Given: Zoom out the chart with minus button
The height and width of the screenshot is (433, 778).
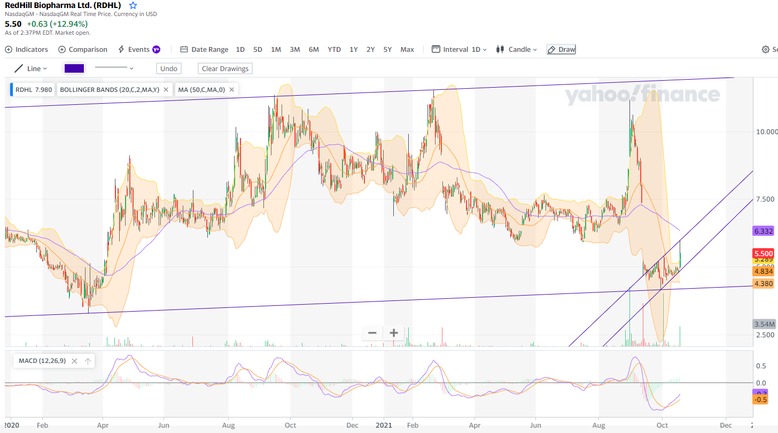Looking at the screenshot, I should pyautogui.click(x=372, y=333).
